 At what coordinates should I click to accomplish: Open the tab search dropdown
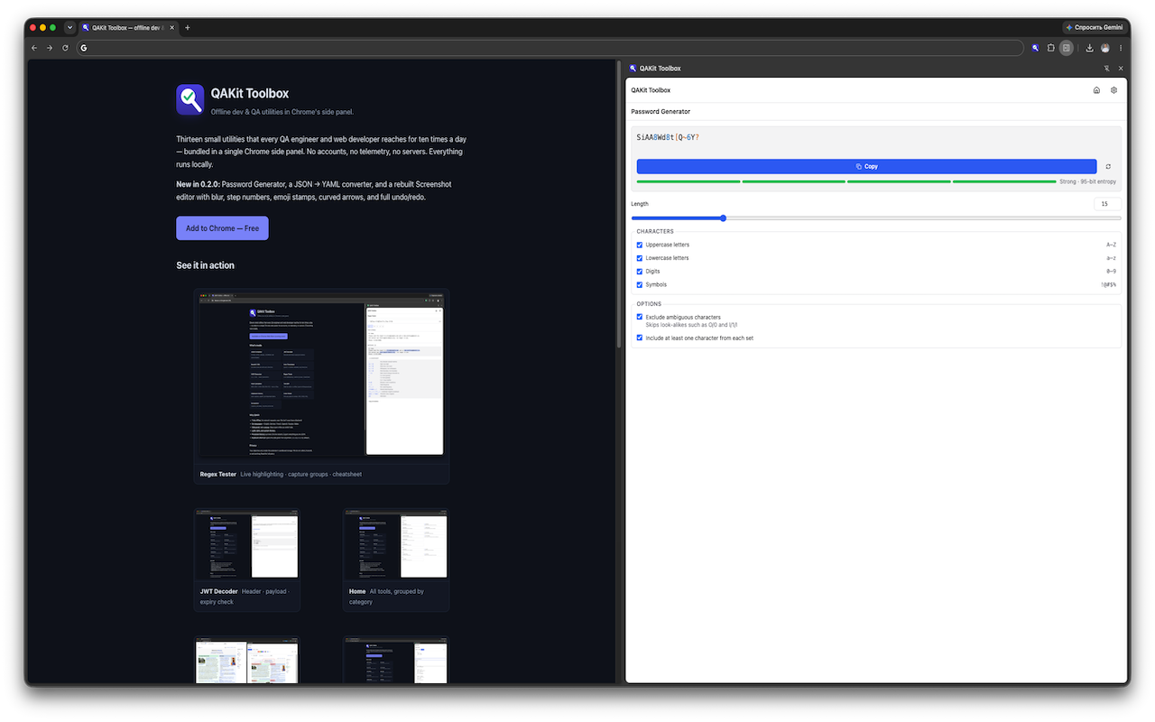click(x=69, y=28)
